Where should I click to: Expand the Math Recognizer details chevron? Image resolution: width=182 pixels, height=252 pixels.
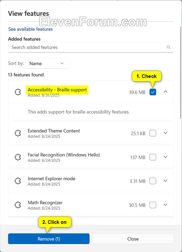(165, 205)
